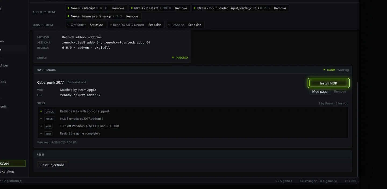Click the Matched by Steam AppID text
The width and height of the screenshot is (387, 189).
(x=78, y=90)
